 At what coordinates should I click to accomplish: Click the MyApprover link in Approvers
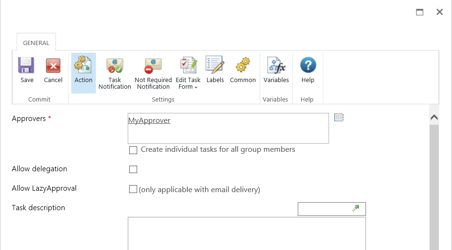point(149,120)
